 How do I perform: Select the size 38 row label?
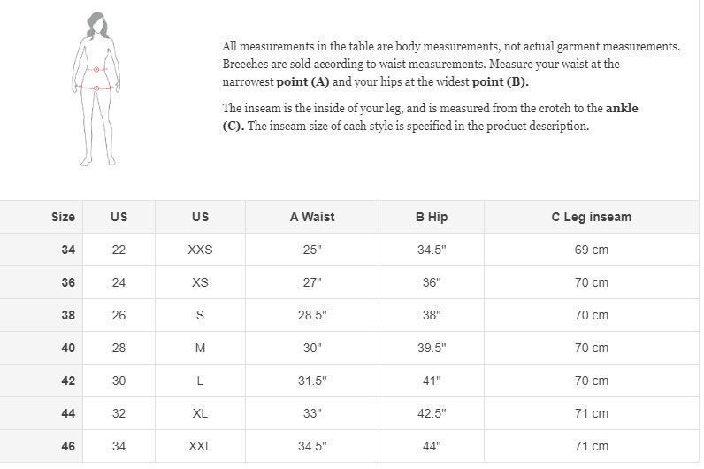coord(68,315)
